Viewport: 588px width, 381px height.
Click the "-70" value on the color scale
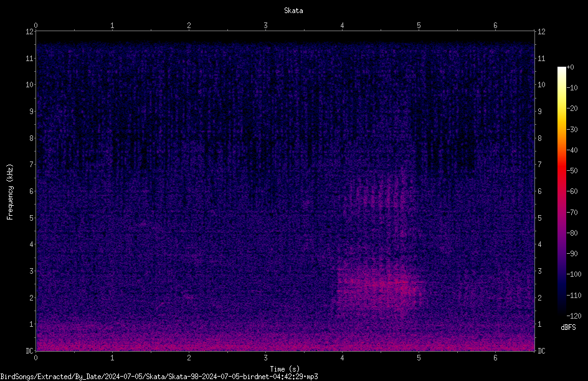click(572, 213)
